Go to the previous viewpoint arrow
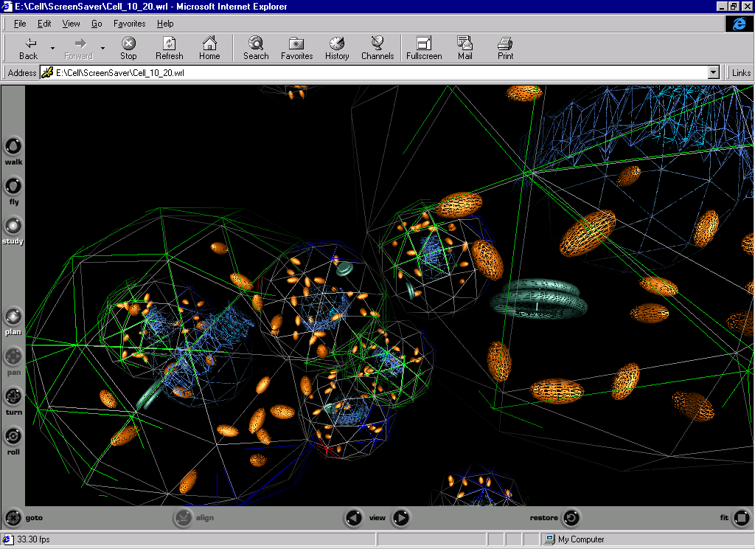The width and height of the screenshot is (755, 549). 354,518
